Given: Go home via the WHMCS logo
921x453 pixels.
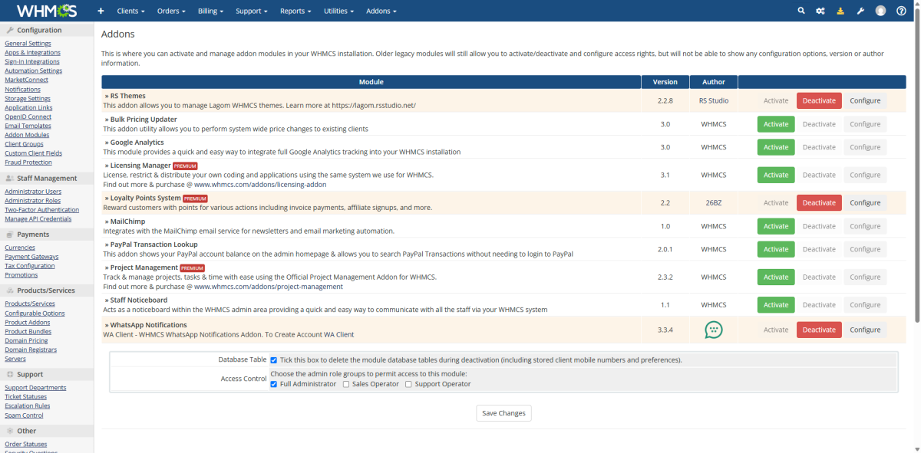Looking at the screenshot, I should pos(46,11).
